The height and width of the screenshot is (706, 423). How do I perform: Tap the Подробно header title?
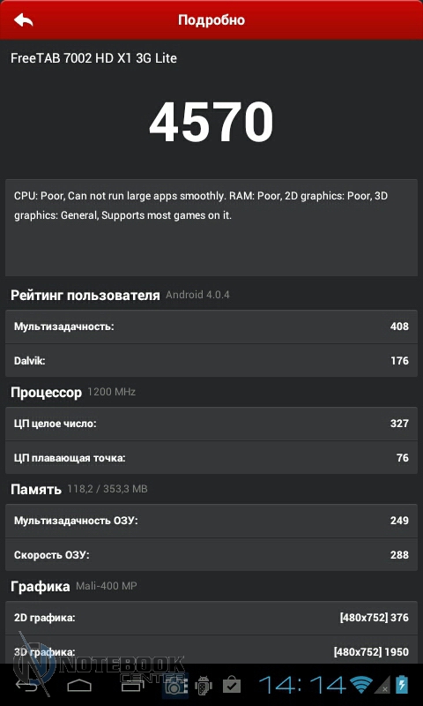(211, 20)
